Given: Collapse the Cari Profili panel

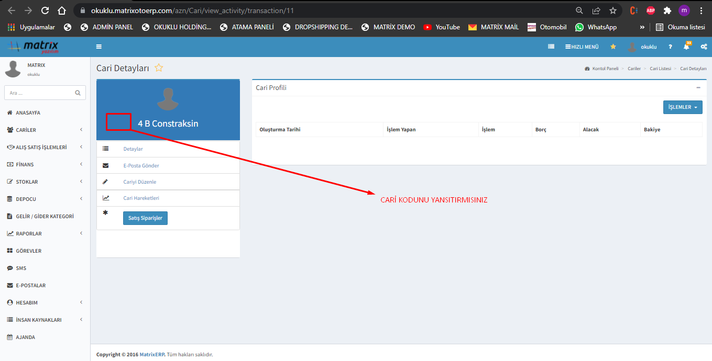Looking at the screenshot, I should pyautogui.click(x=698, y=87).
